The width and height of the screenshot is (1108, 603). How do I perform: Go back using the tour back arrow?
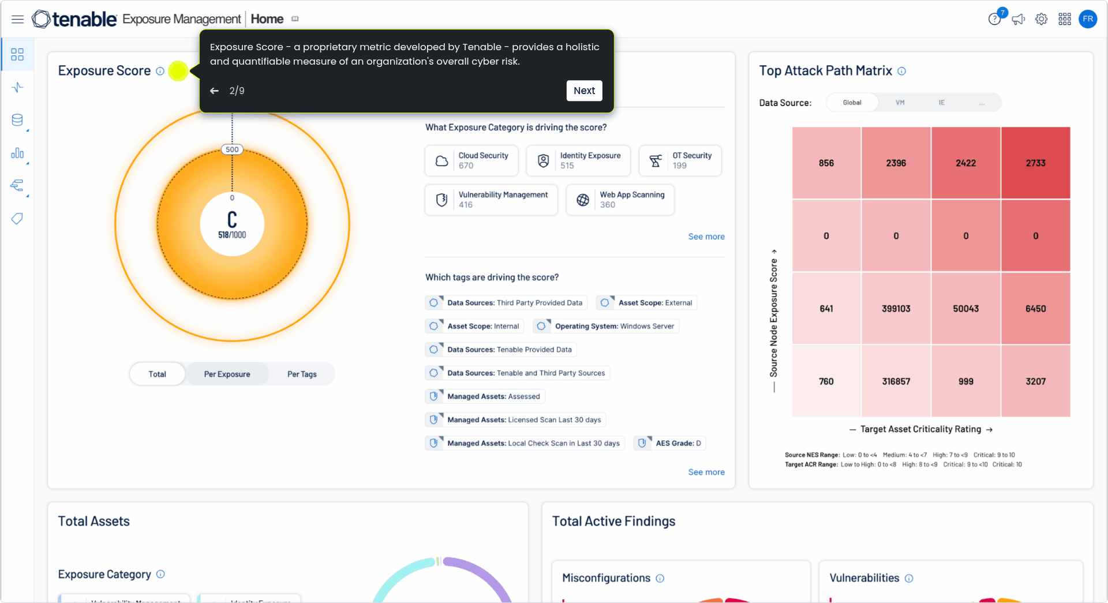(214, 91)
